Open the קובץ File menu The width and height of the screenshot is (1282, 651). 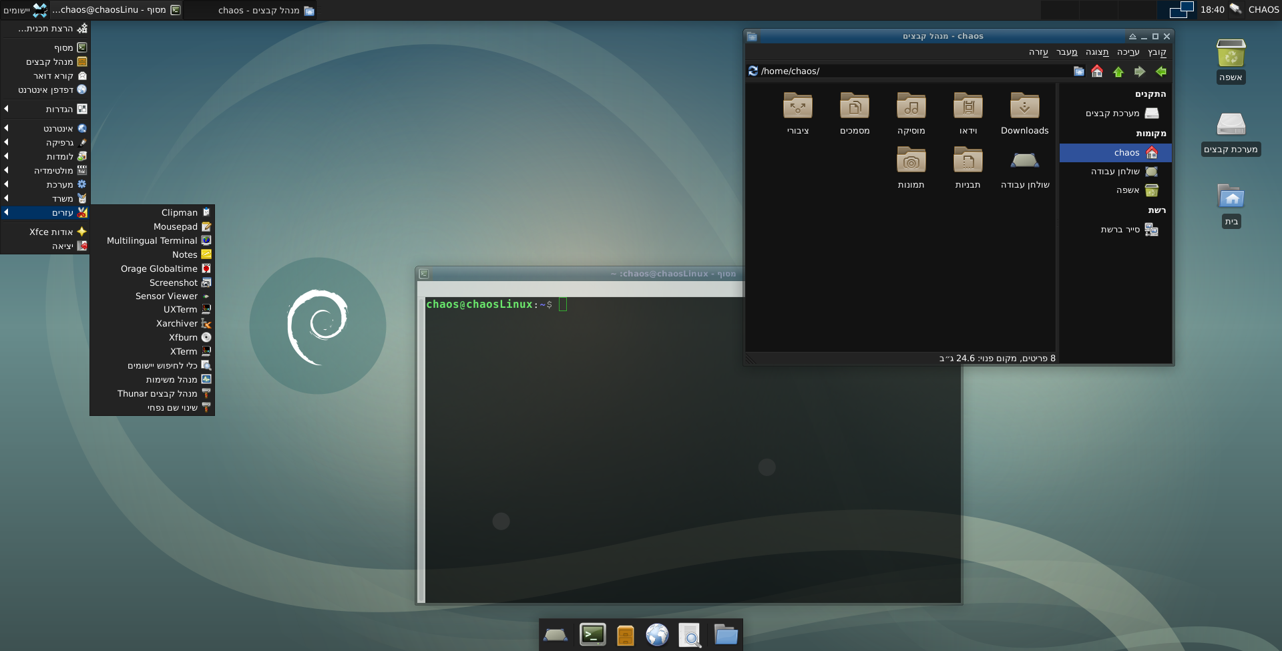[x=1156, y=52]
